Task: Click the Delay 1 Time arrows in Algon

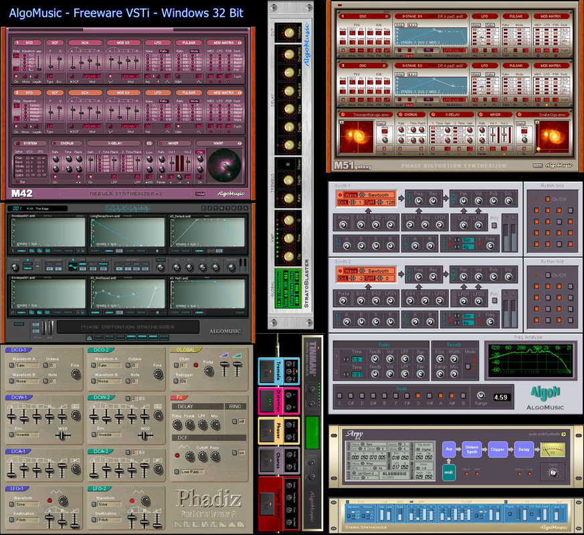Action: tap(347, 359)
